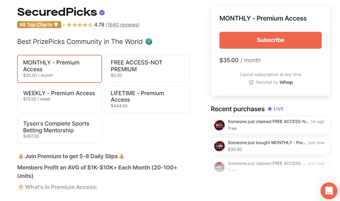
Task: Click the purple LIVE indicator dot
Action: (269, 109)
